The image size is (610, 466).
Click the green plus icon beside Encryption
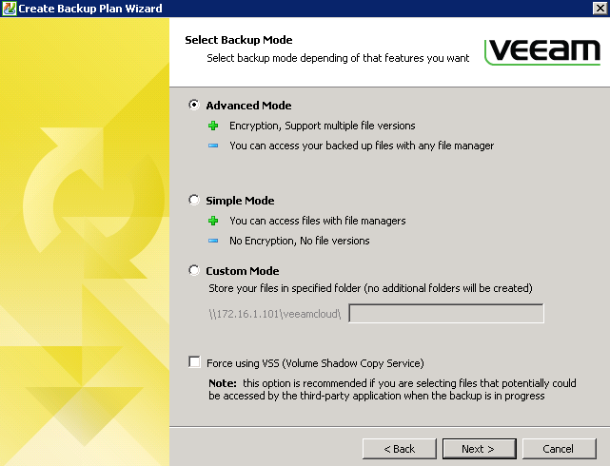(x=213, y=126)
